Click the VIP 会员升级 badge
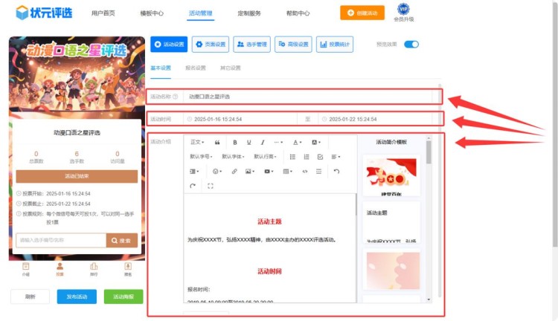The width and height of the screenshot is (558, 321). 403,13
